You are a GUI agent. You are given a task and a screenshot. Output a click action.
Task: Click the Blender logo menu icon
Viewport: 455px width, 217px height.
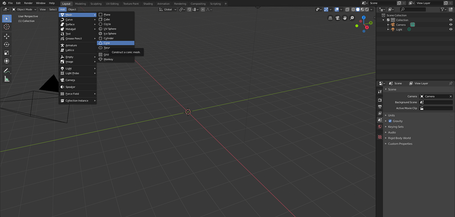(4, 3)
